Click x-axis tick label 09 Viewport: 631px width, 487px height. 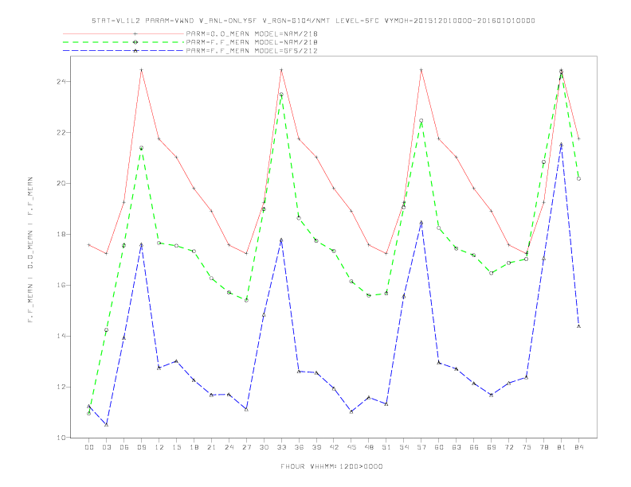(x=141, y=447)
